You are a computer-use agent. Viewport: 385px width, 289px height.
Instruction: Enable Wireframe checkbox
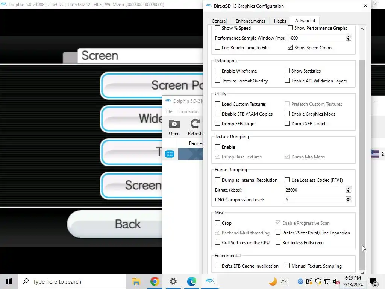pyautogui.click(x=218, y=71)
